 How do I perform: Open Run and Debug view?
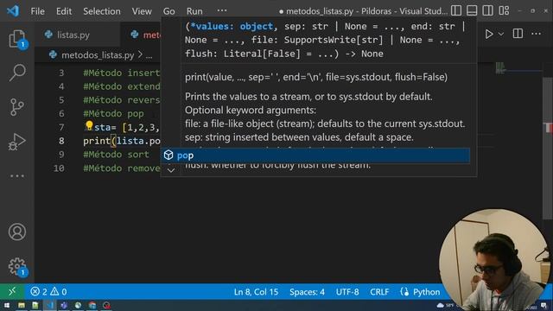[x=16, y=142]
